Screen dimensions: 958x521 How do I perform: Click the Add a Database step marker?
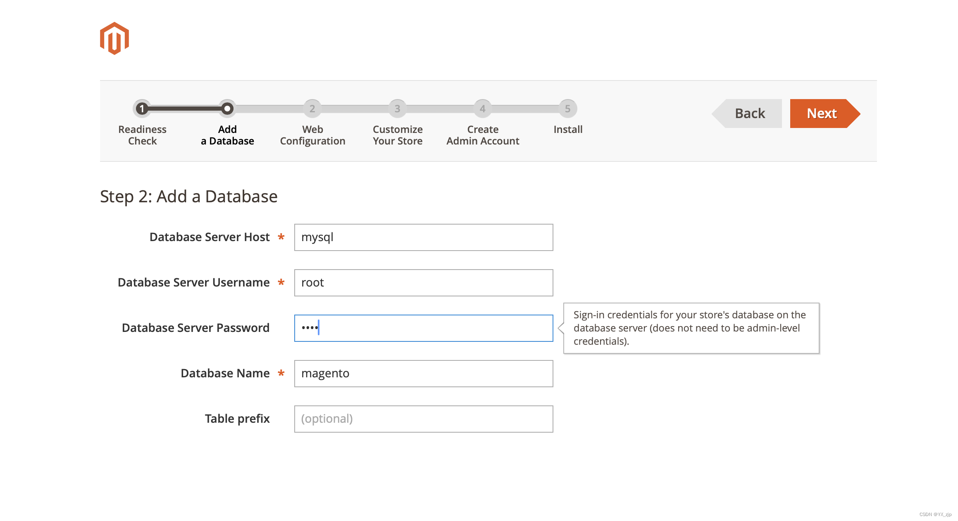click(227, 109)
